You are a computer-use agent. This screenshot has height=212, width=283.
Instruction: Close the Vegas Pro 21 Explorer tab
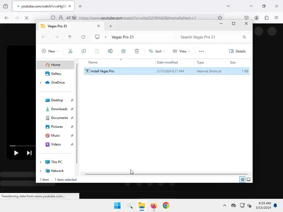[99, 26]
